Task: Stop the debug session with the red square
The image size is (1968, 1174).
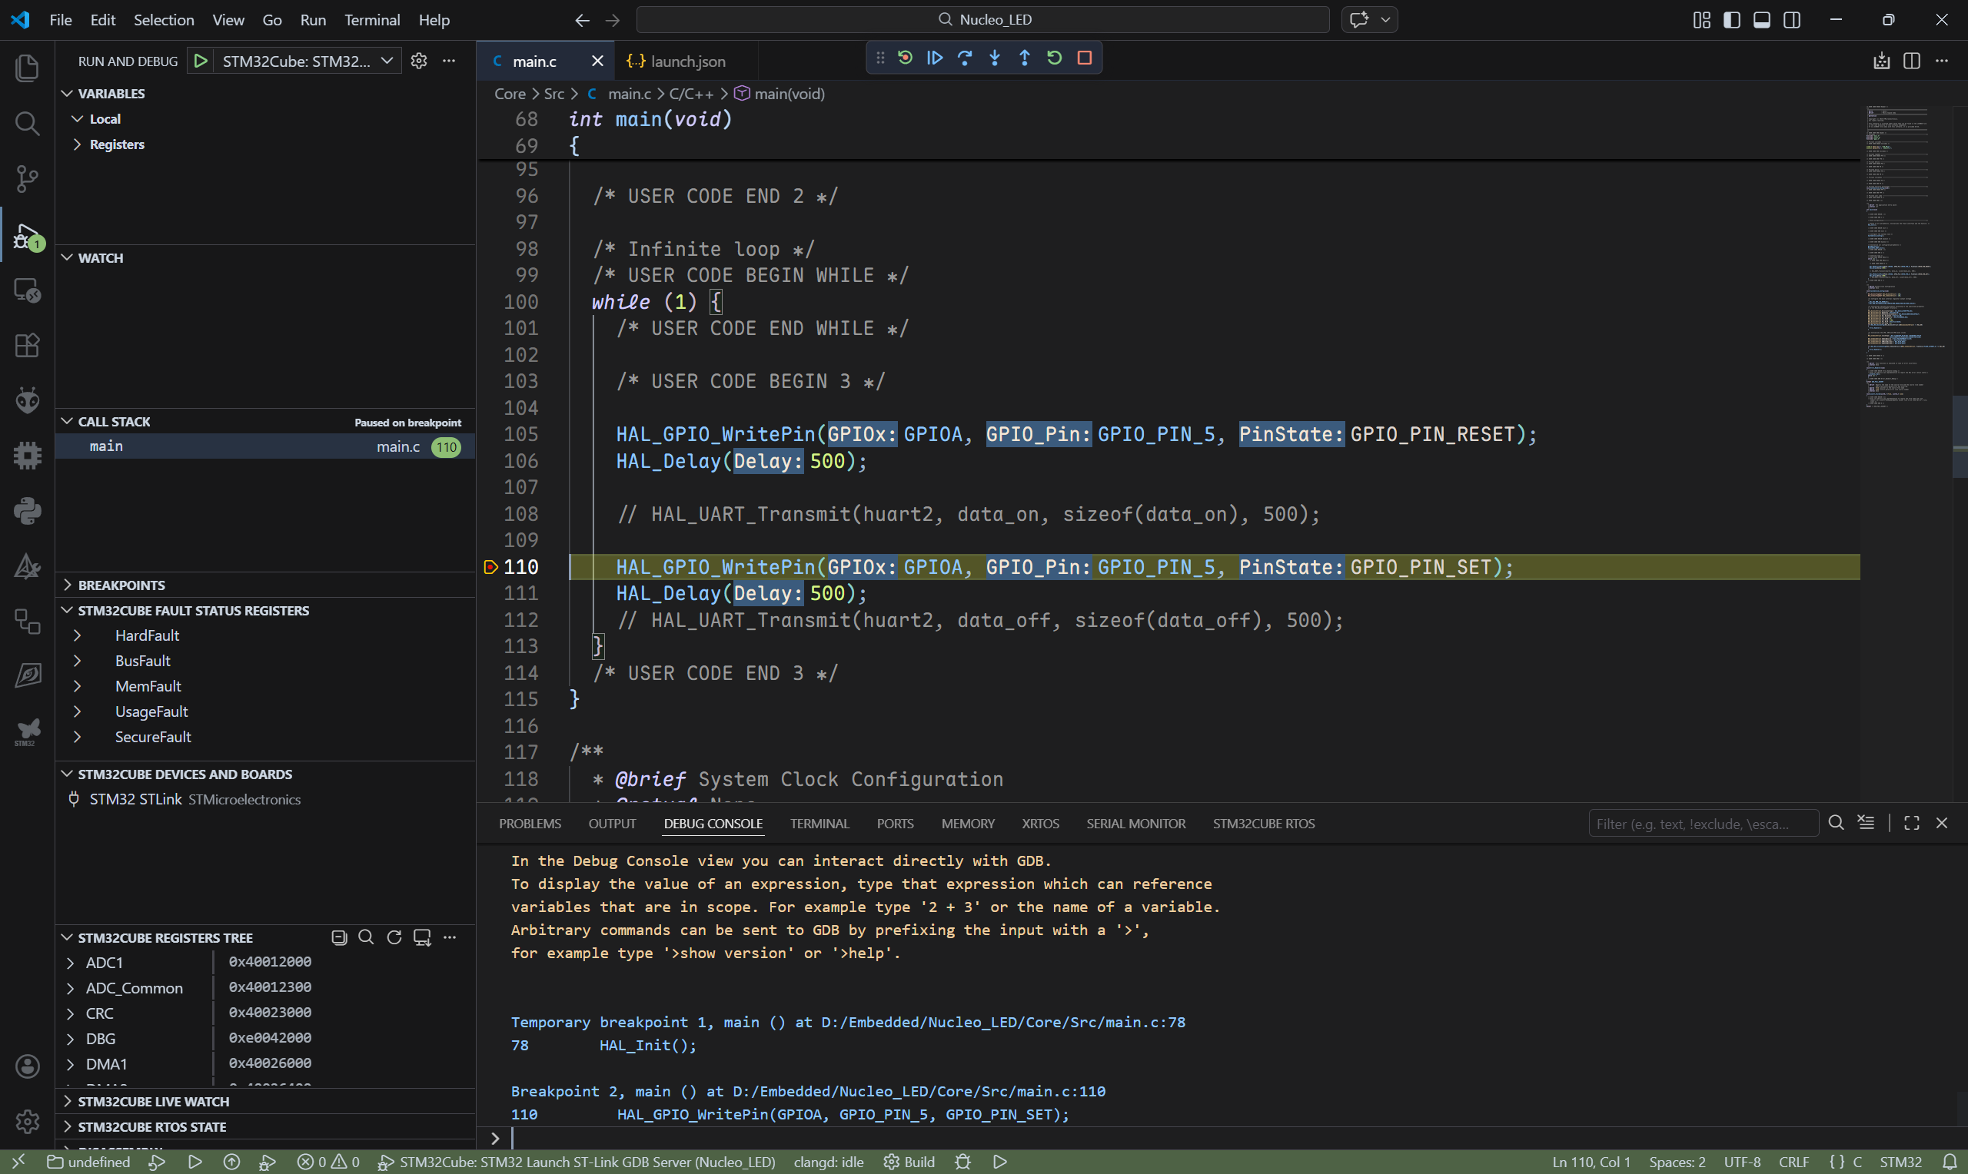Action: tap(1085, 58)
